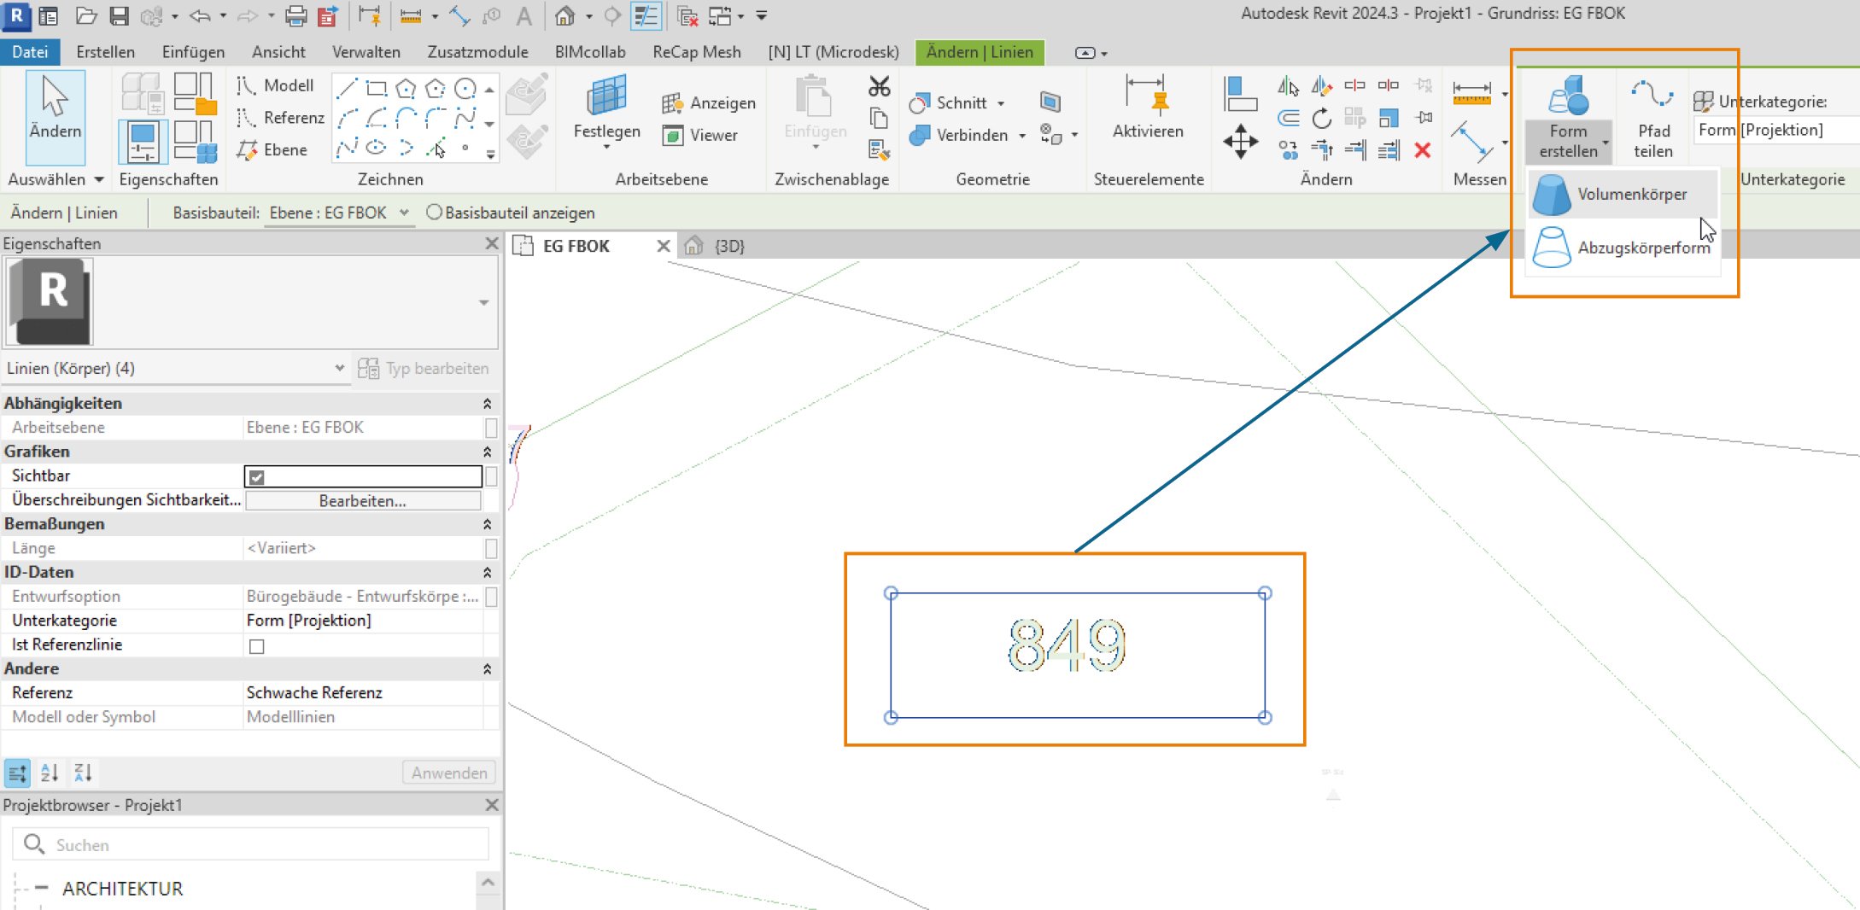
Task: Click the Anwenden button
Action: [x=449, y=773]
